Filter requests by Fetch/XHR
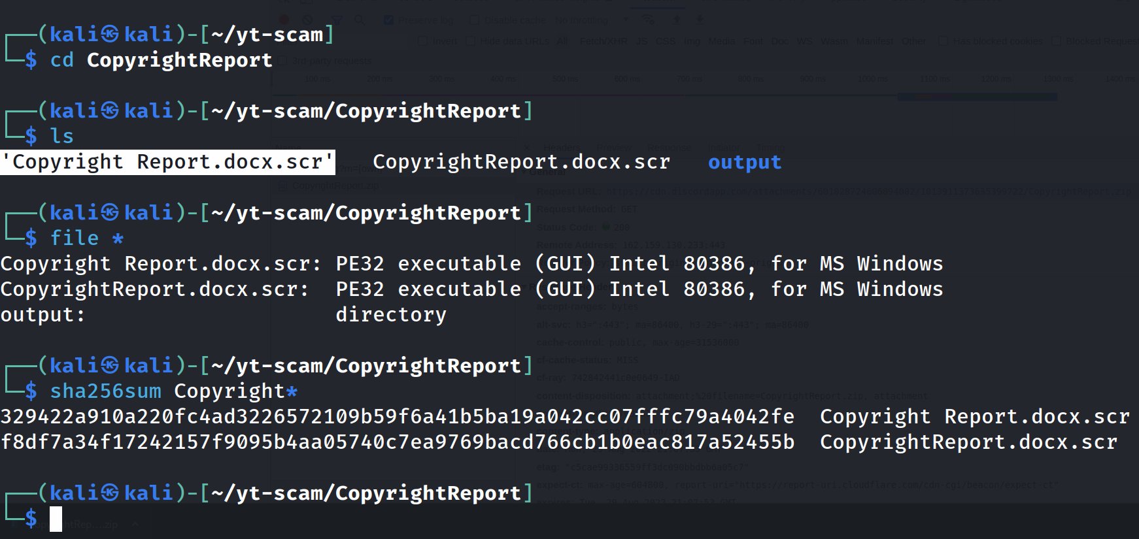1139x539 pixels. (x=603, y=41)
